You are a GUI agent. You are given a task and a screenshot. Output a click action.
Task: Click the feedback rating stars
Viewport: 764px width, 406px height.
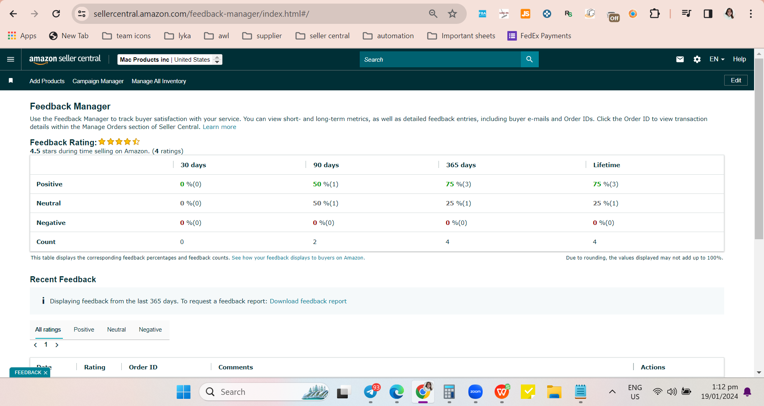[x=119, y=142]
